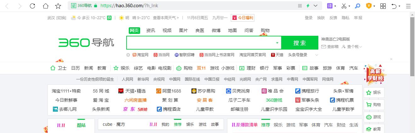Open 阿里1688 site link

pyautogui.click(x=168, y=91)
